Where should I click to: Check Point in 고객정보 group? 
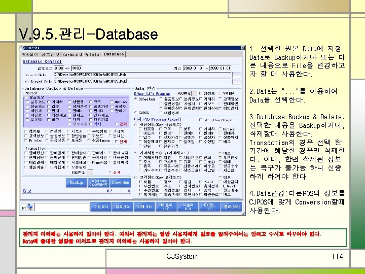200,182
